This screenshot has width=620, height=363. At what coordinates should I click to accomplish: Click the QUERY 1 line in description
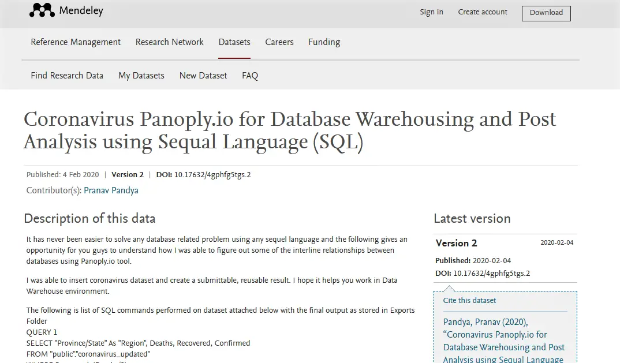coord(42,332)
